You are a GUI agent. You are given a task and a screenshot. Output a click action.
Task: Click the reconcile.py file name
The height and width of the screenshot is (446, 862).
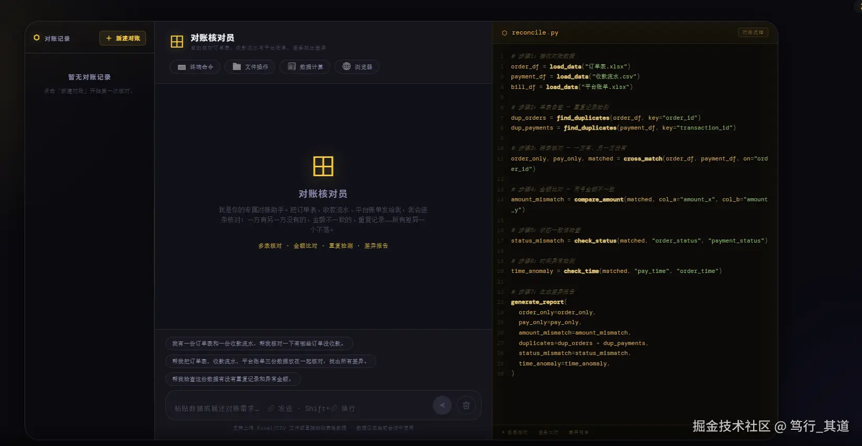pos(535,32)
